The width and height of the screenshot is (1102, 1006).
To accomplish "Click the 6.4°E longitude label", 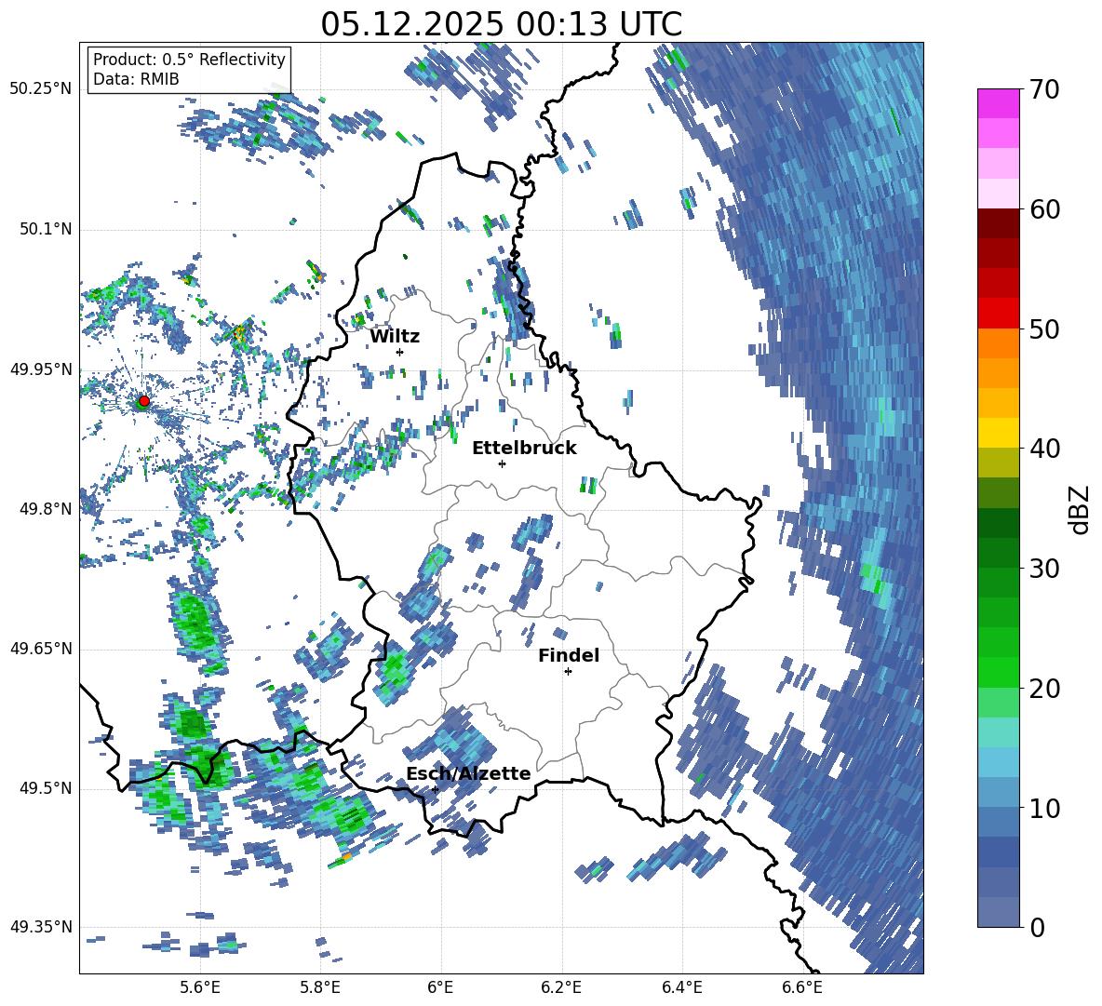I will coord(681,987).
